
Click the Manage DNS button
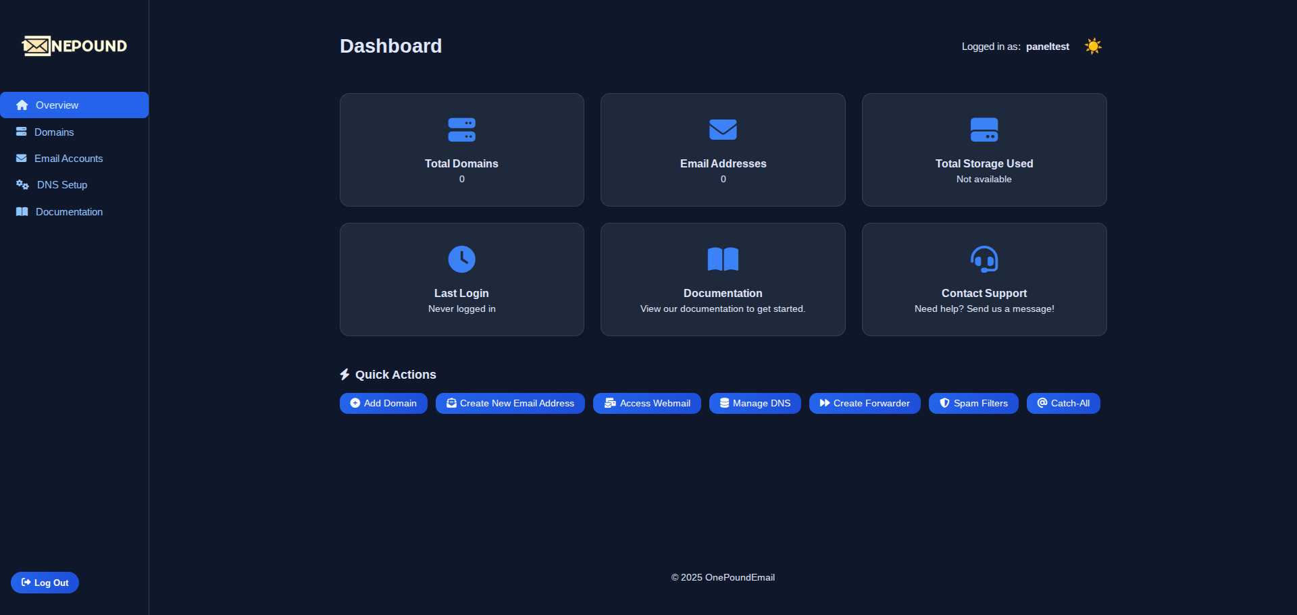(755, 403)
